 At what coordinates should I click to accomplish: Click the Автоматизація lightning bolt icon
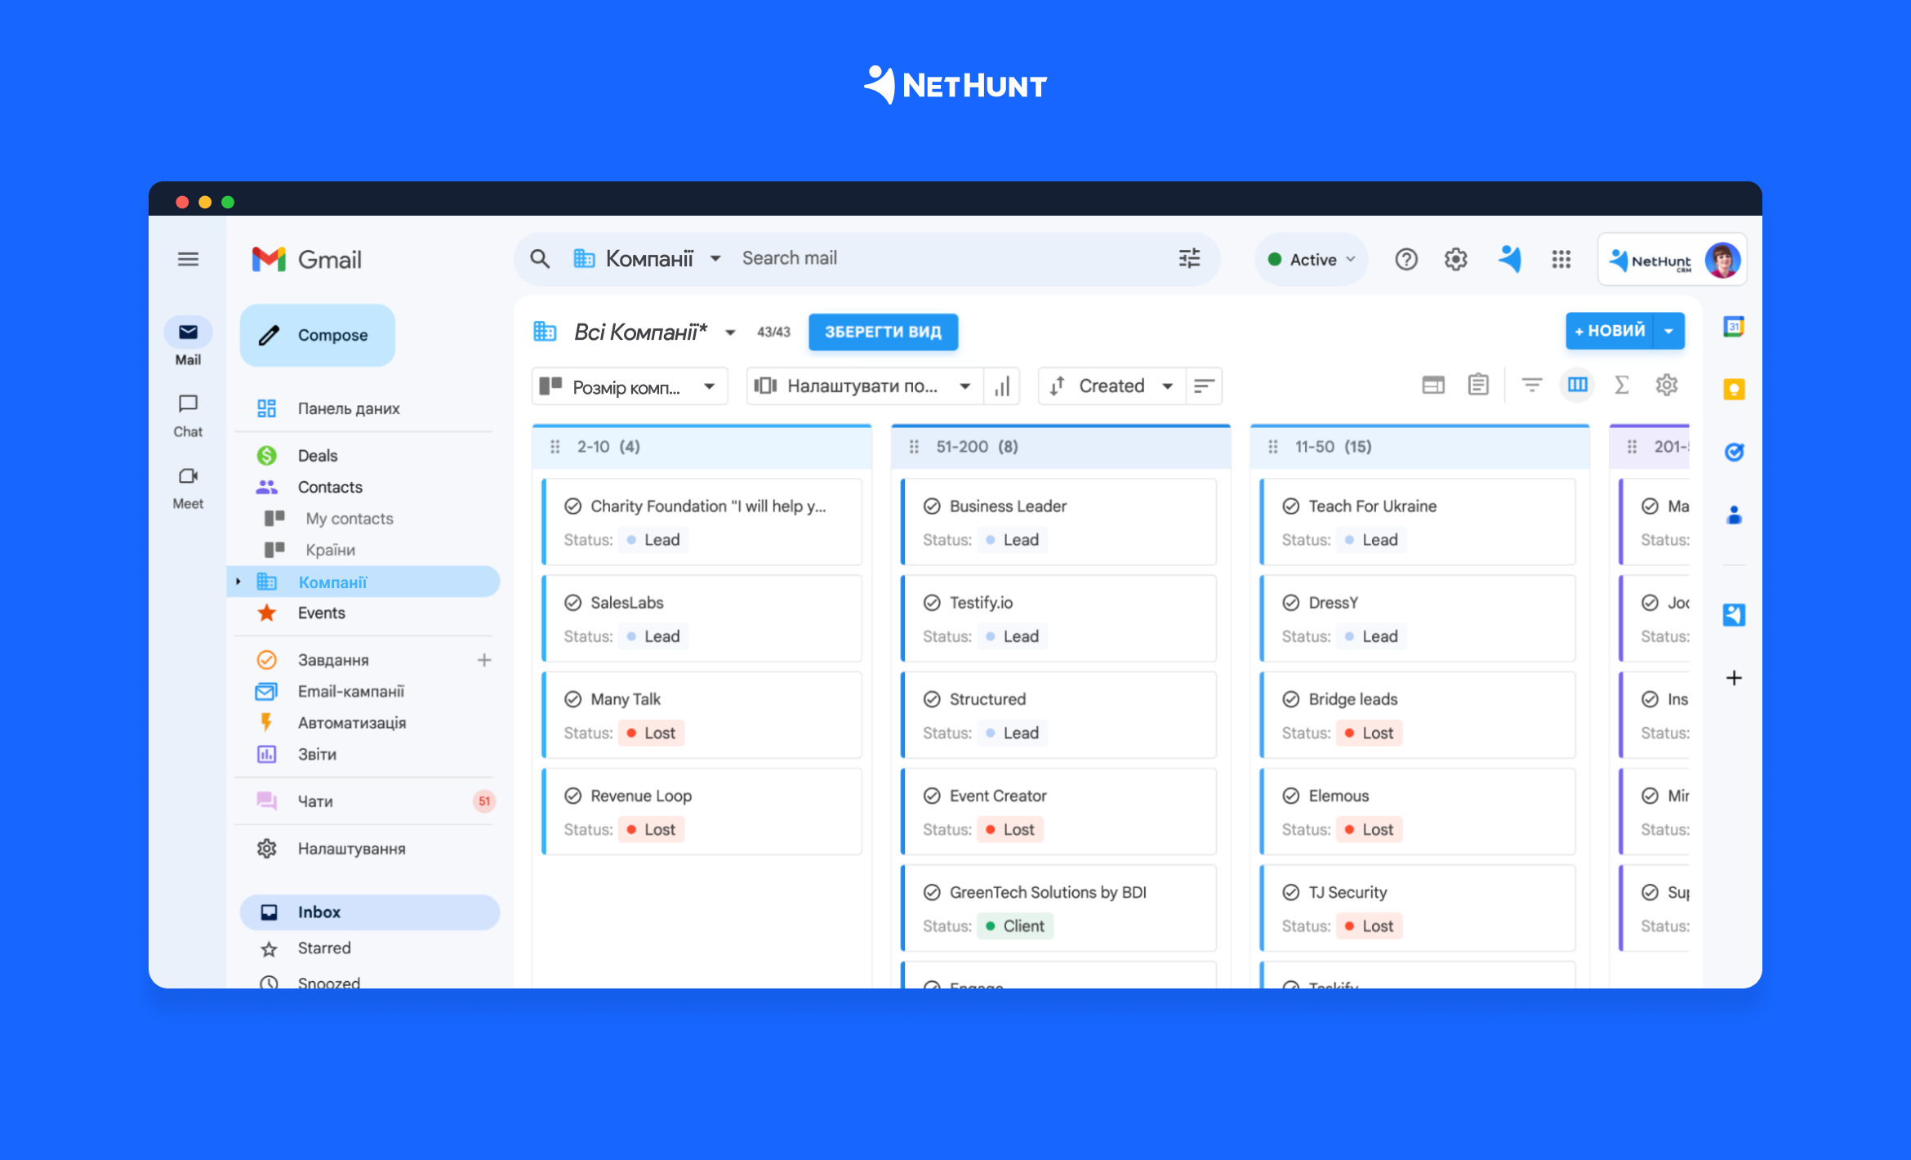[266, 722]
